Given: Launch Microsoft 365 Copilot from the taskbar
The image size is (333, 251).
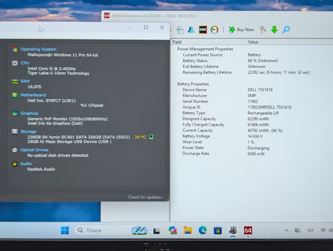Looking at the screenshot, I should [173, 230].
